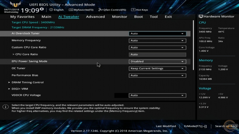Click the 04/11/2018 date text

11,9
